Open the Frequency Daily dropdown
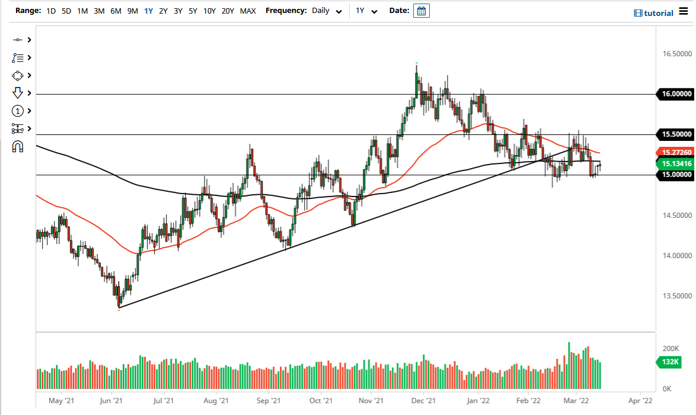The image size is (696, 415). pyautogui.click(x=326, y=11)
